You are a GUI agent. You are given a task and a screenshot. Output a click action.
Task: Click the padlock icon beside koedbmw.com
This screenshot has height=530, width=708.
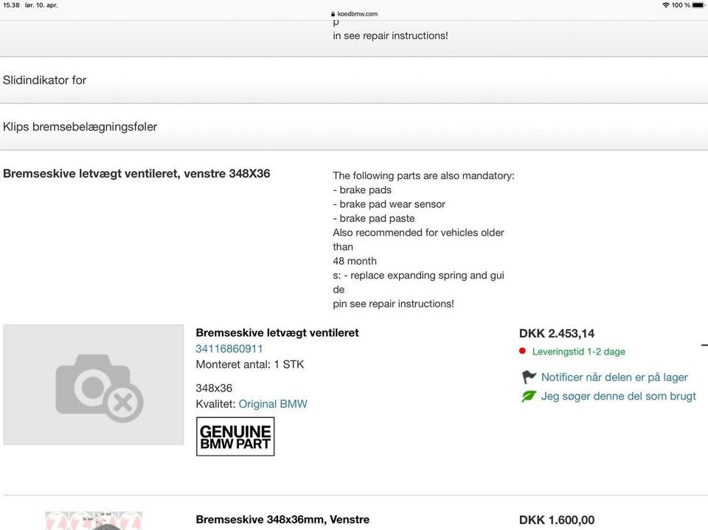point(333,14)
